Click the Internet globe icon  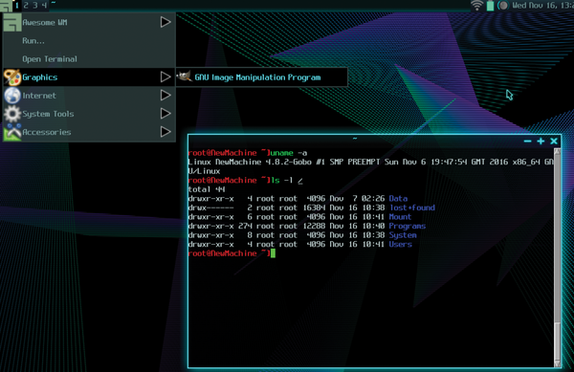point(12,96)
